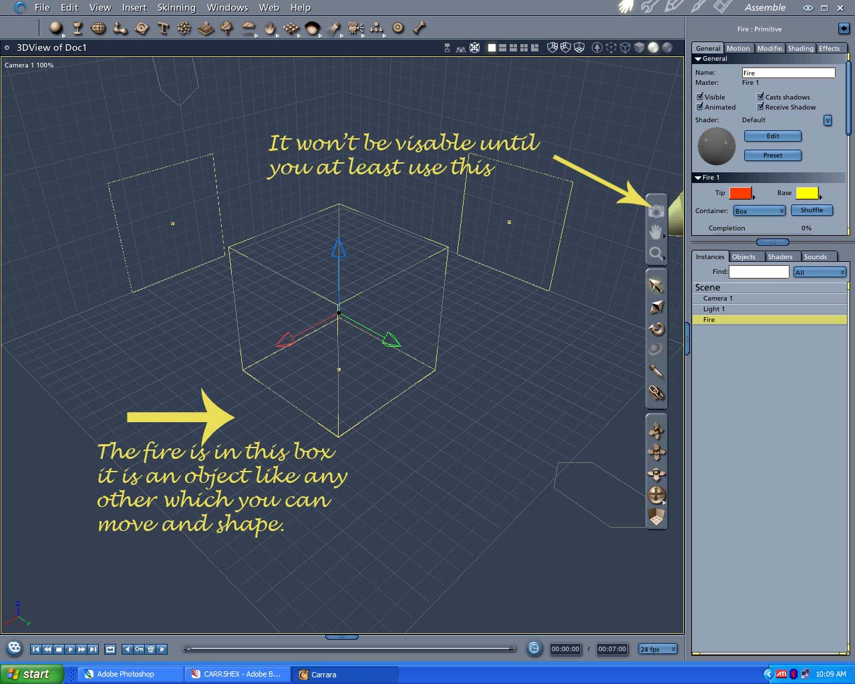Uncheck the Visible checkbox
The width and height of the screenshot is (855, 684).
click(x=700, y=96)
